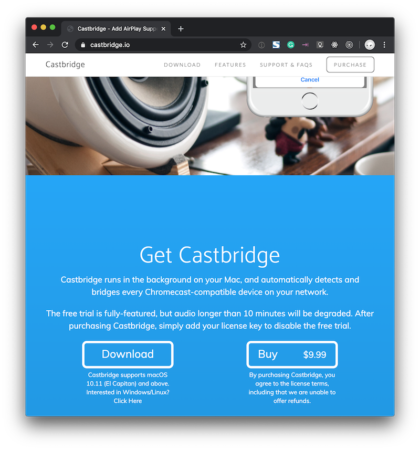Image resolution: width=420 pixels, height=450 pixels.
Task: Click the site lock security icon
Action: pos(83,45)
